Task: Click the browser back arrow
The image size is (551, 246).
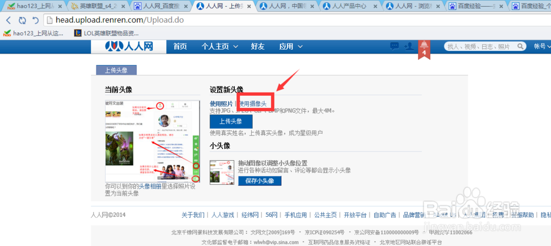Action: (9, 20)
